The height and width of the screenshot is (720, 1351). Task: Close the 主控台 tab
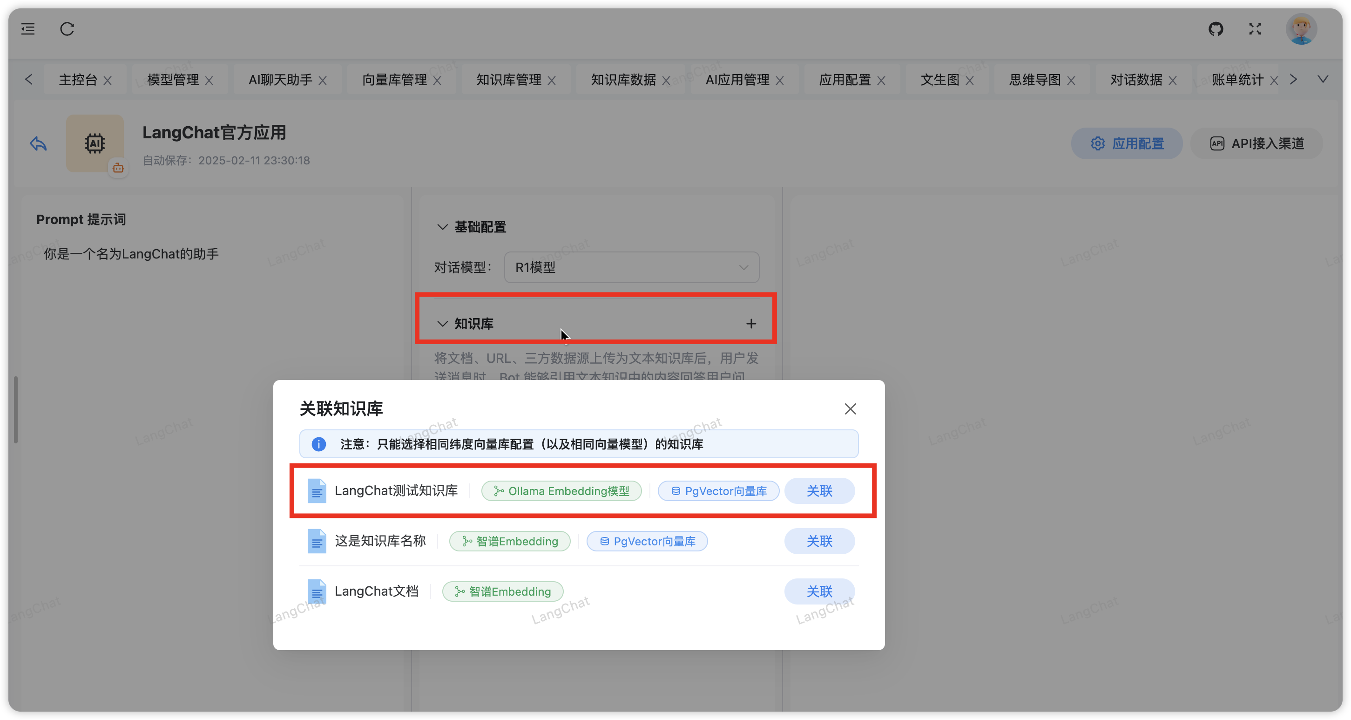click(108, 80)
